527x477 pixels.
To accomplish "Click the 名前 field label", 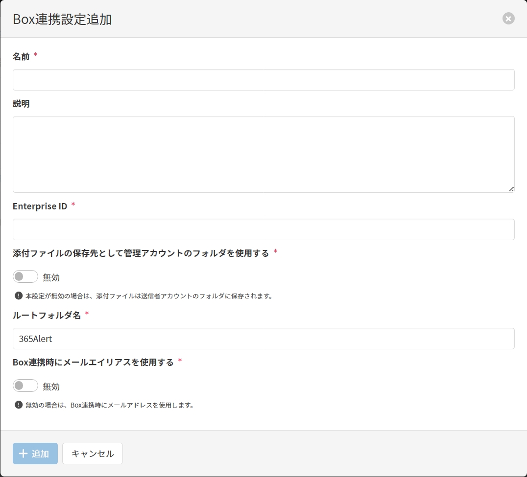I will coord(21,57).
